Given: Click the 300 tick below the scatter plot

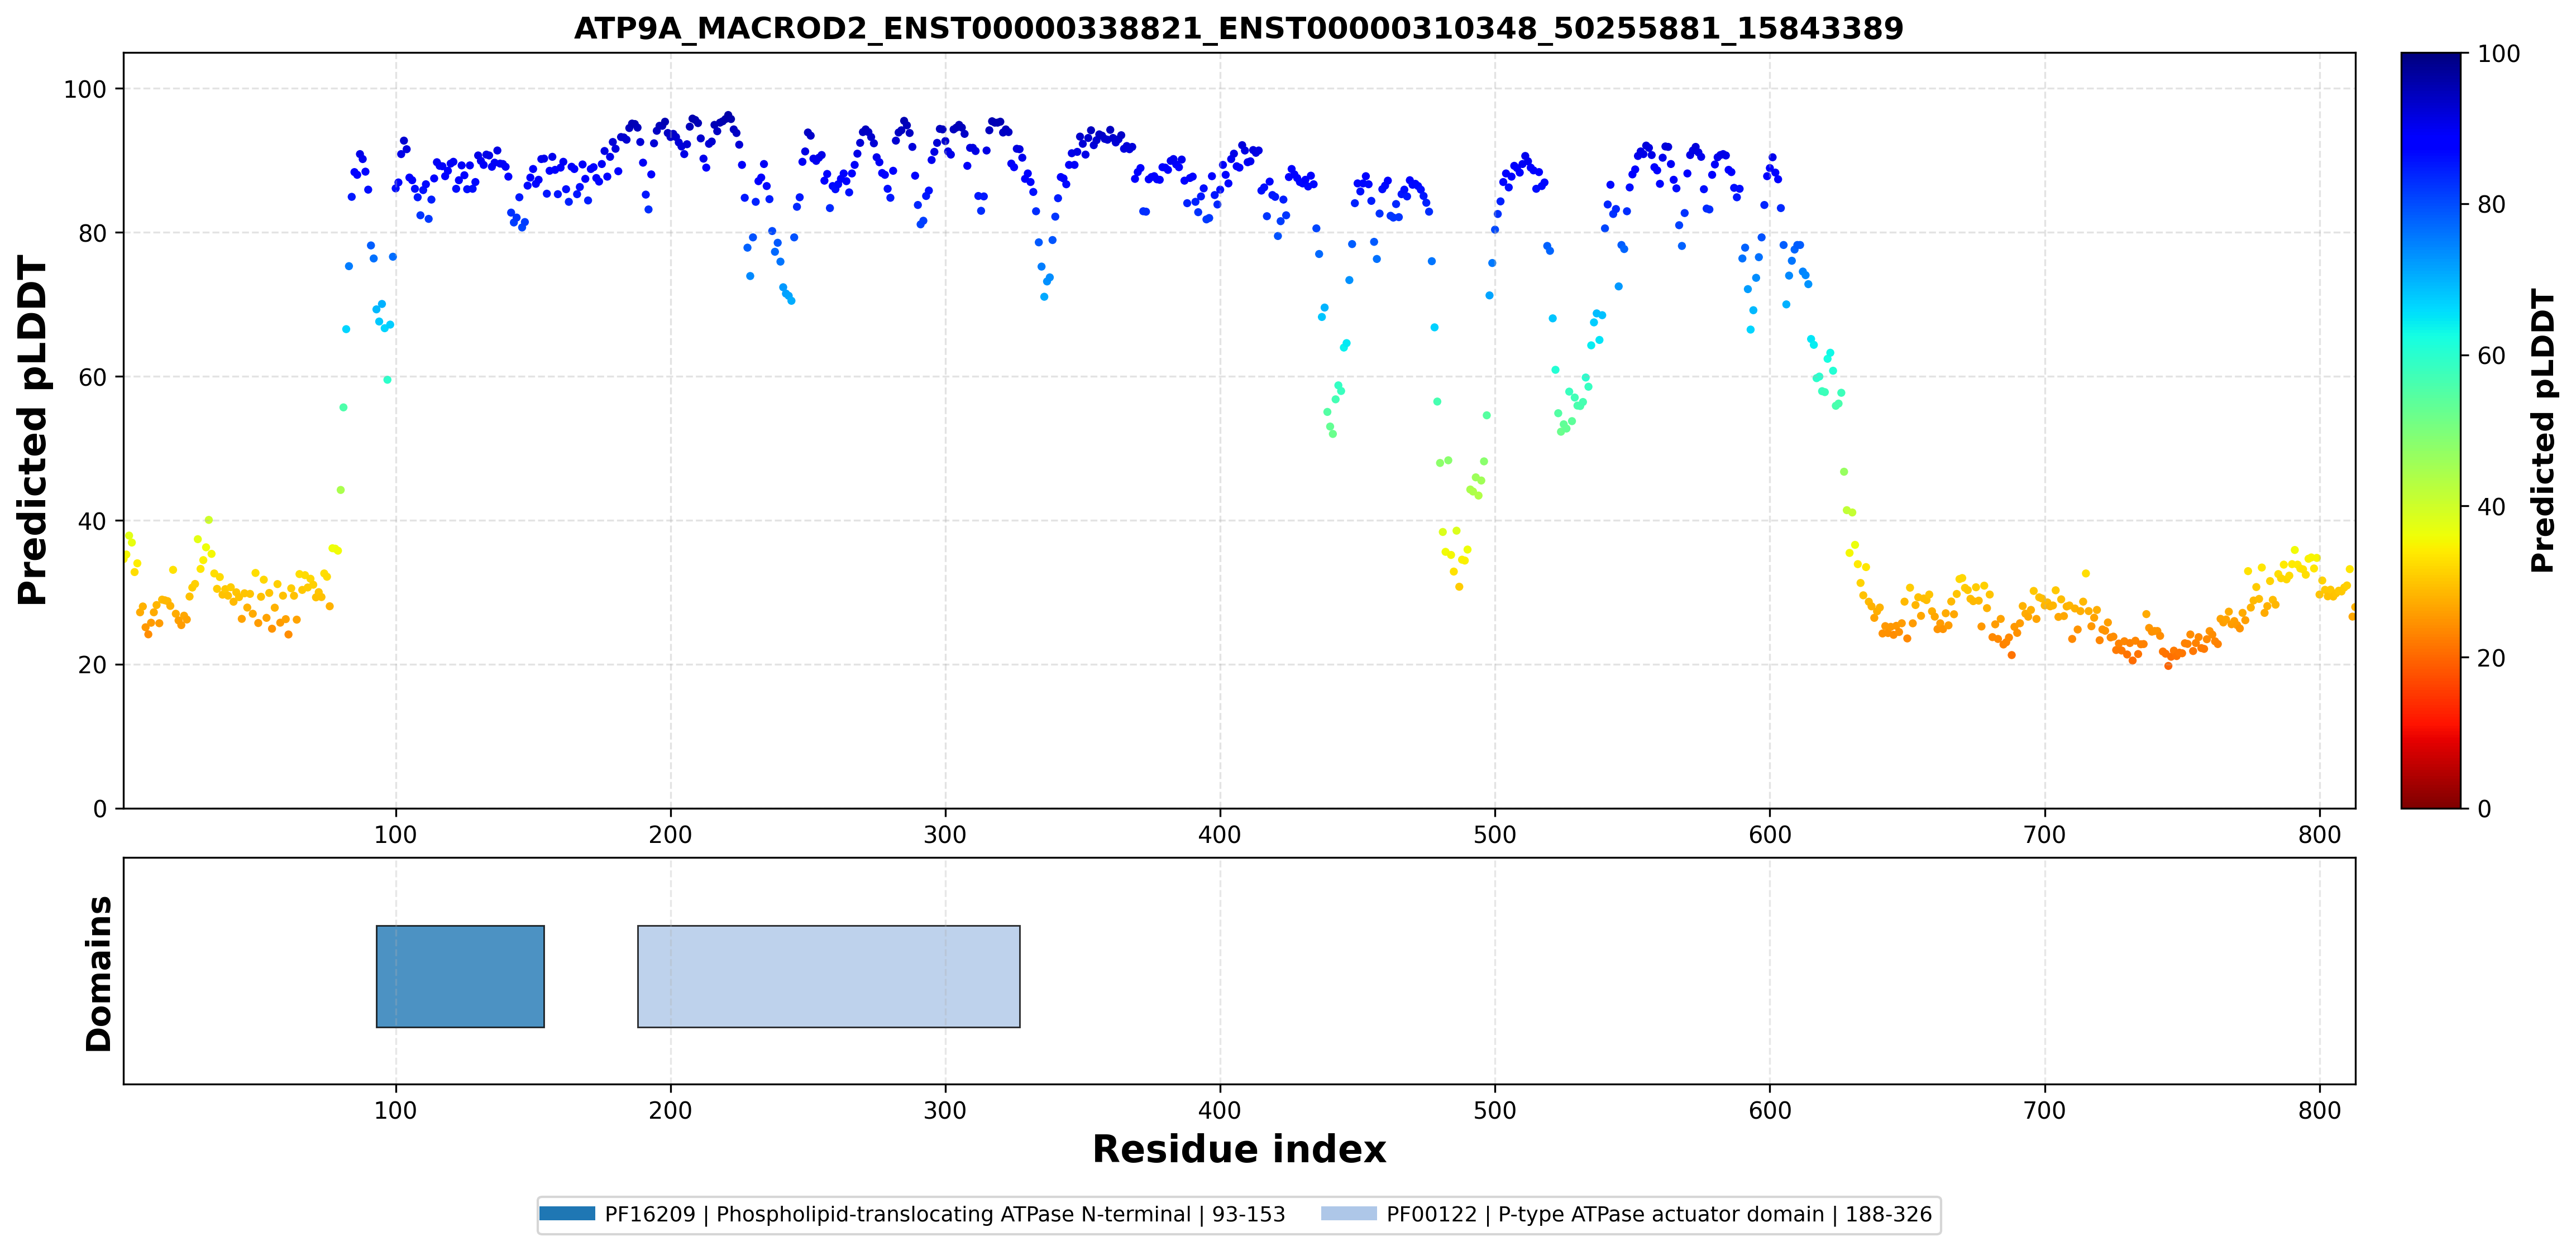Looking at the screenshot, I should (x=944, y=834).
